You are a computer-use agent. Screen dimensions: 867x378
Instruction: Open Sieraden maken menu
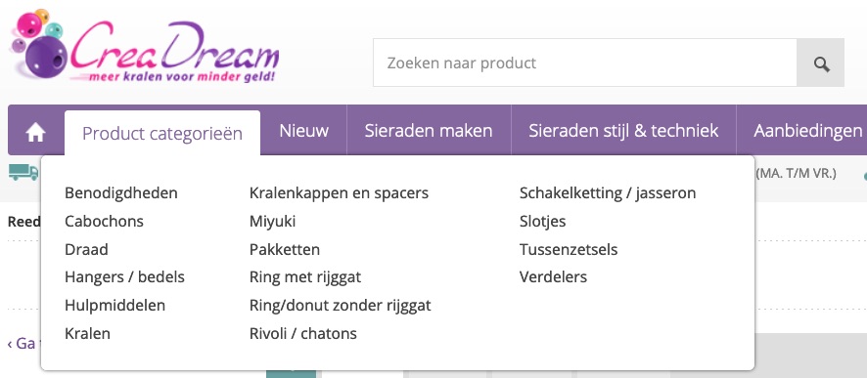[429, 131]
